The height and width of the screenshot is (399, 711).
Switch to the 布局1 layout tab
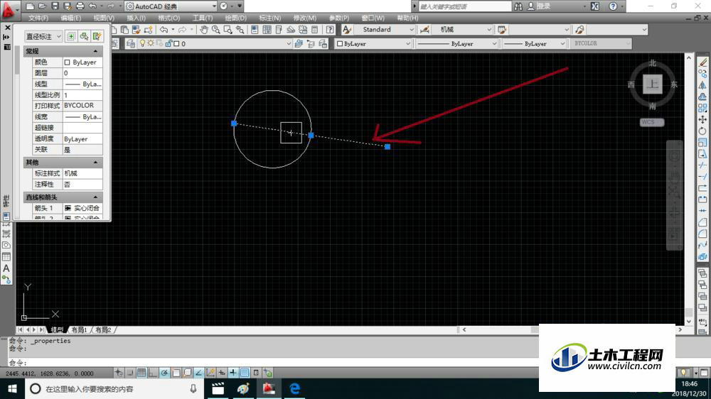[80, 329]
